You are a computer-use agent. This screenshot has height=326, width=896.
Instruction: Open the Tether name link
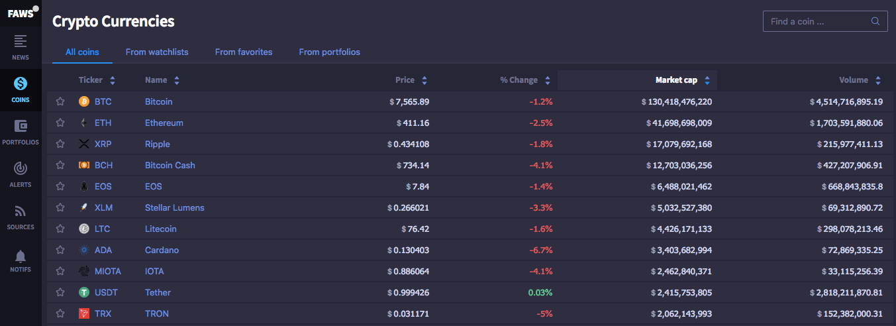(158, 292)
